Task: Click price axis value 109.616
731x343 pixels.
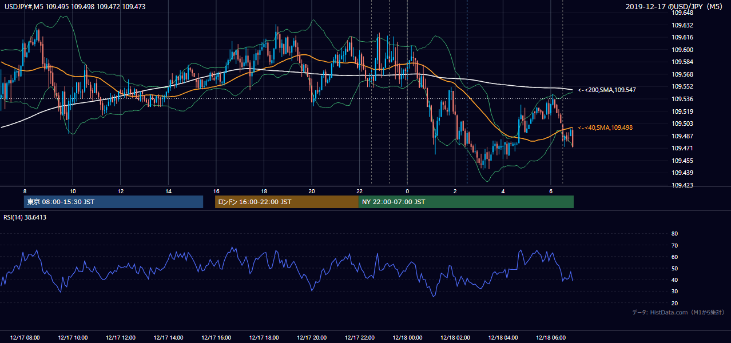Action: [x=682, y=38]
